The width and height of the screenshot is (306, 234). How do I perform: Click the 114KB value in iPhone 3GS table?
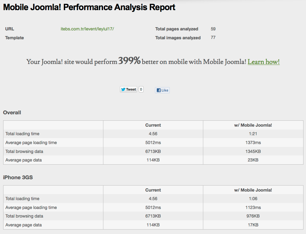tap(153, 225)
